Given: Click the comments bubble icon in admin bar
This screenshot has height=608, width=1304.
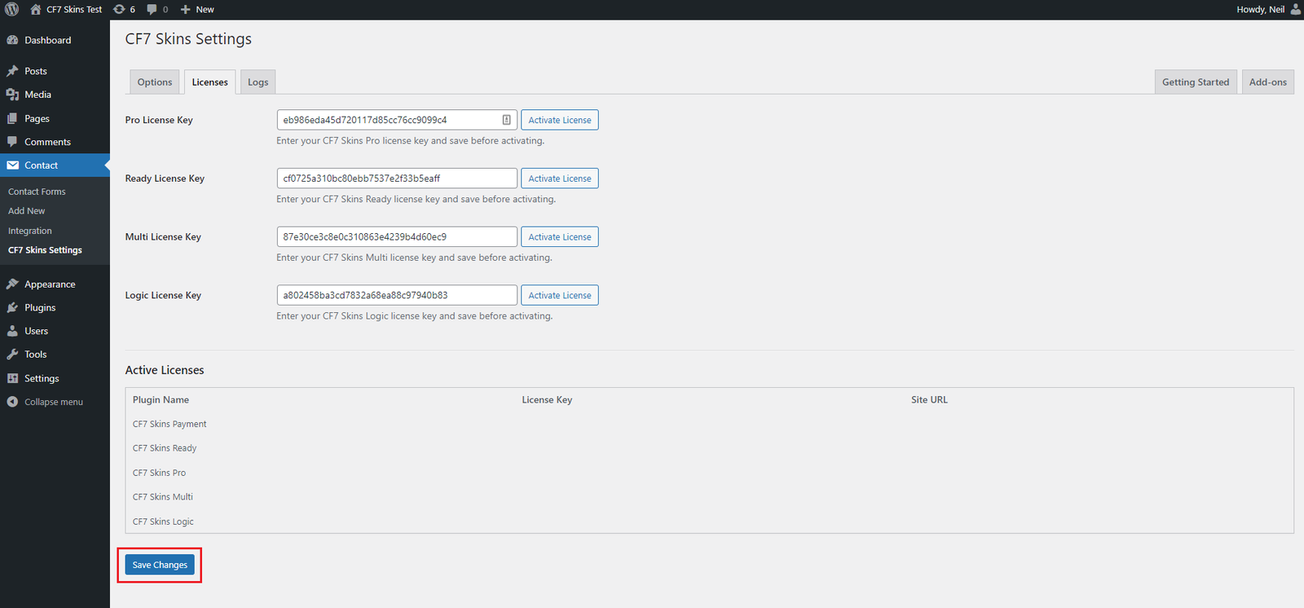Looking at the screenshot, I should [x=152, y=10].
